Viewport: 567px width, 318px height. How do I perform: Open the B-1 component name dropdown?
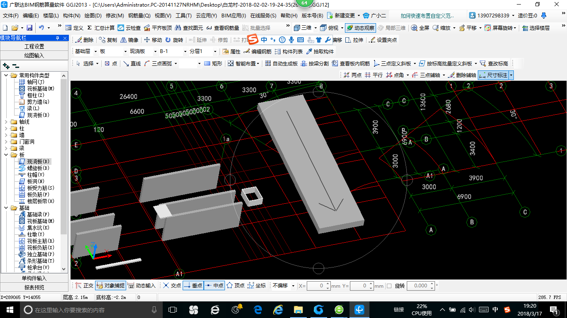pyautogui.click(x=185, y=52)
